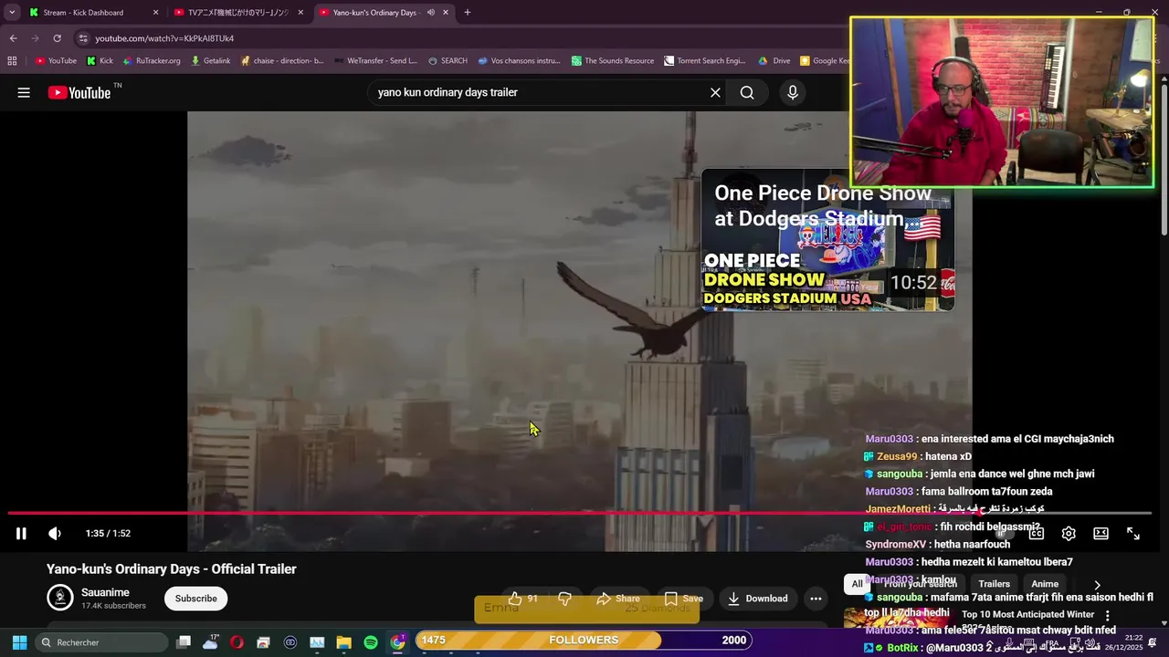The width and height of the screenshot is (1169, 657).
Task: Toggle closed captions on the player
Action: [x=1036, y=534]
